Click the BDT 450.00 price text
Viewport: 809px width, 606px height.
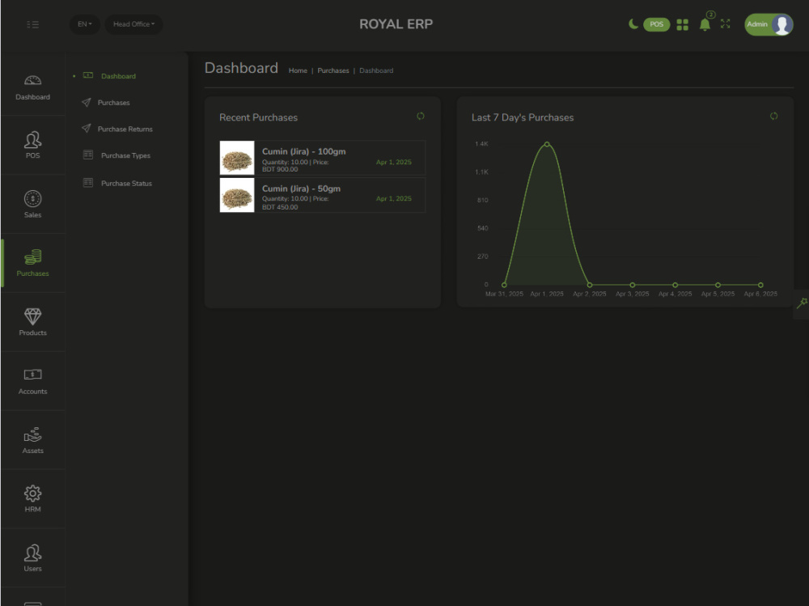[x=280, y=207]
